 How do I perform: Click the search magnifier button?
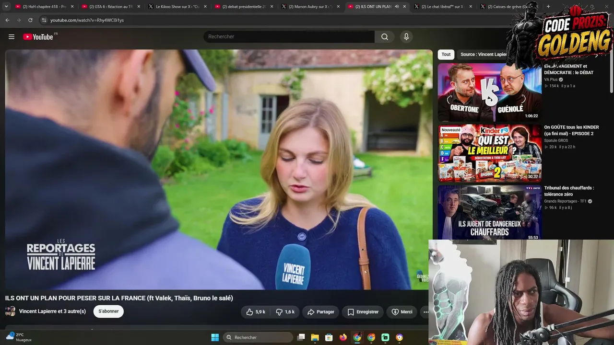pos(385,37)
